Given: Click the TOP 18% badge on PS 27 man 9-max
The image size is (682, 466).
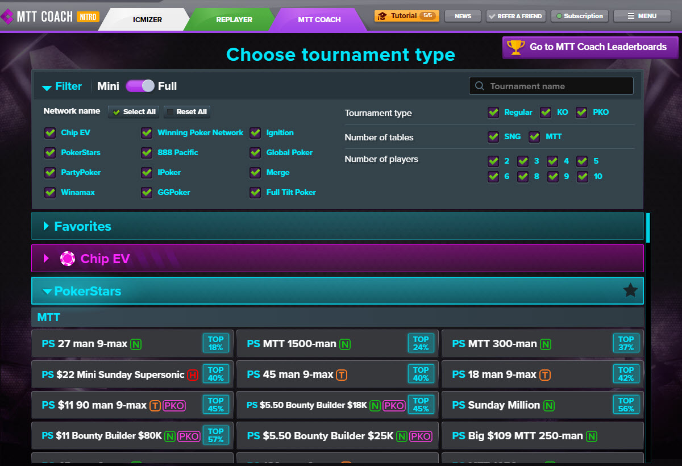Looking at the screenshot, I should pyautogui.click(x=215, y=343).
